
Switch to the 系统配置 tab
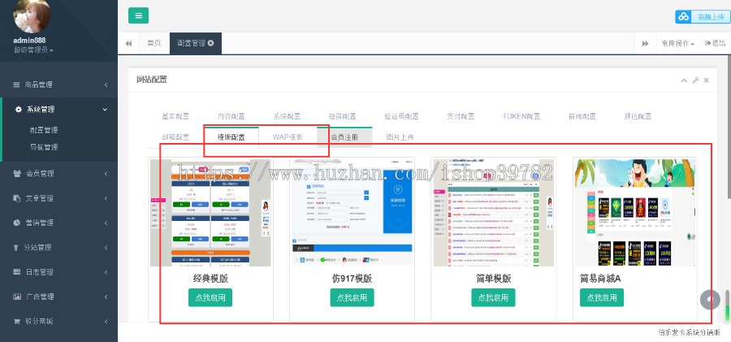pos(287,117)
